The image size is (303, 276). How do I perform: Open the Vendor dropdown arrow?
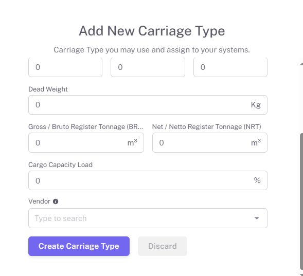point(257,218)
